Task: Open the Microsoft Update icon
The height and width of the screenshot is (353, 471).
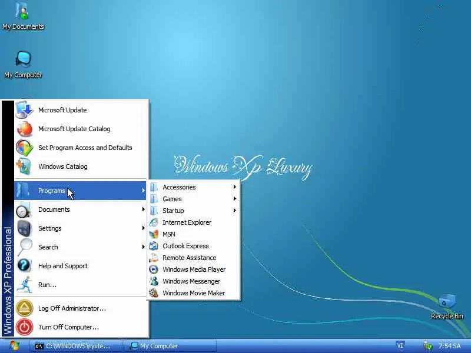Action: point(24,110)
